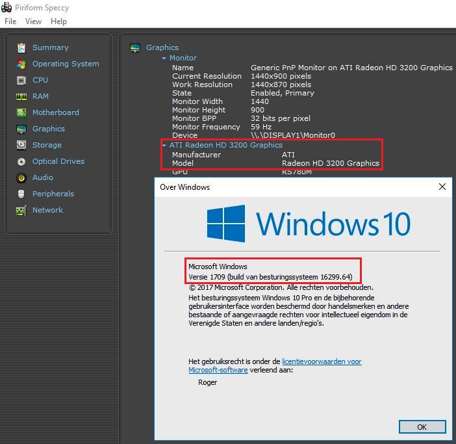
Task: Click the monitor icon beside Graphics heading
Action: 135,47
